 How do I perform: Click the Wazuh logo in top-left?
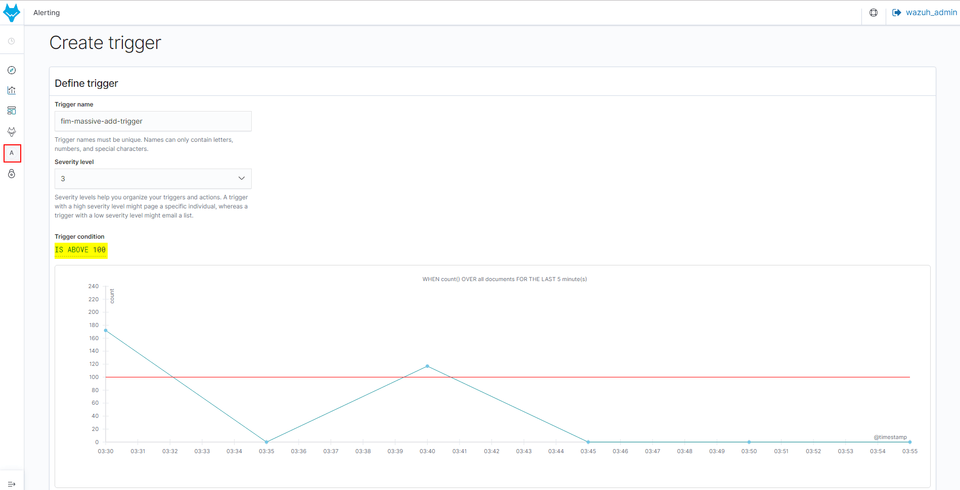tap(12, 13)
